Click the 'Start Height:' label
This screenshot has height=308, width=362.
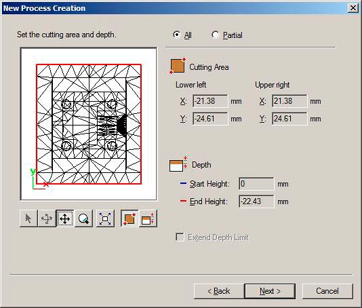(209, 184)
